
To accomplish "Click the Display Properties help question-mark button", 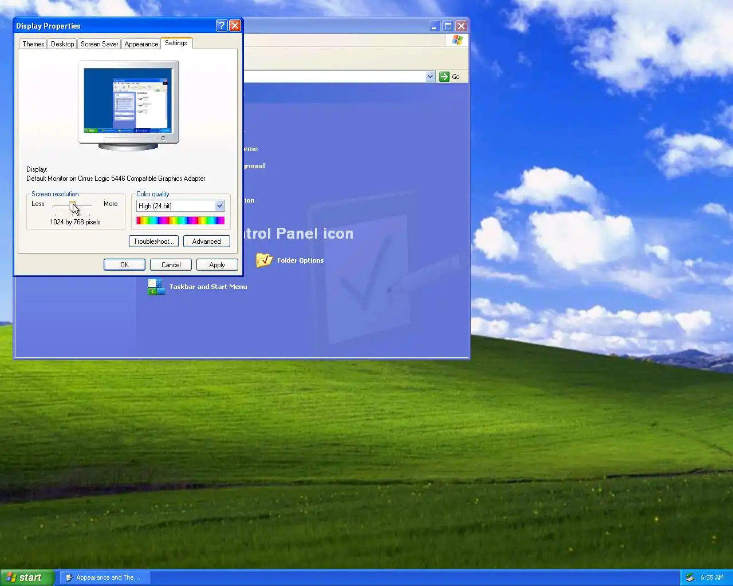I will point(222,26).
